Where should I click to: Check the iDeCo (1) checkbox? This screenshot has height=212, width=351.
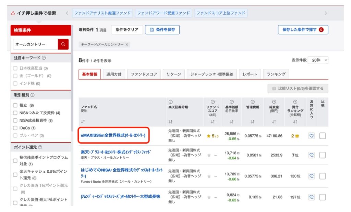pyautogui.click(x=15, y=128)
